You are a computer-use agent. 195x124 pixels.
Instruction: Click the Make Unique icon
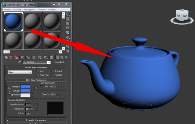pyautogui.click(x=34, y=57)
